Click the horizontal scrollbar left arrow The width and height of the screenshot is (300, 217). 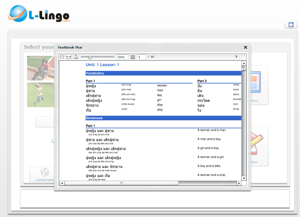coord(62,183)
